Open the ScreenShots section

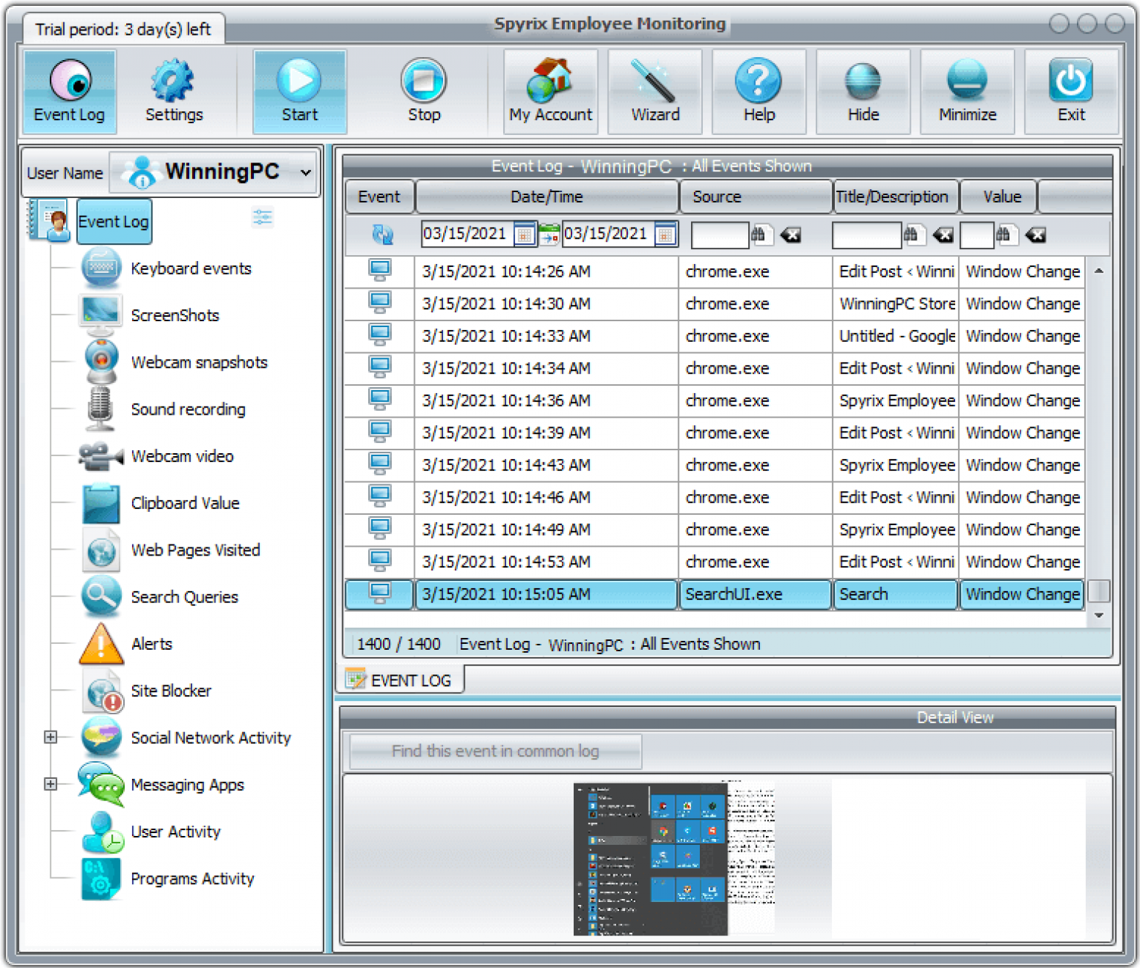[174, 315]
